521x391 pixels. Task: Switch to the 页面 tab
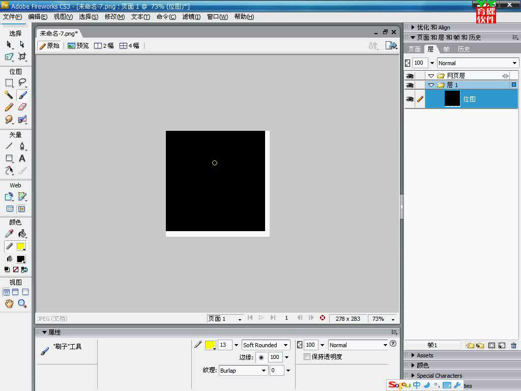(x=414, y=49)
